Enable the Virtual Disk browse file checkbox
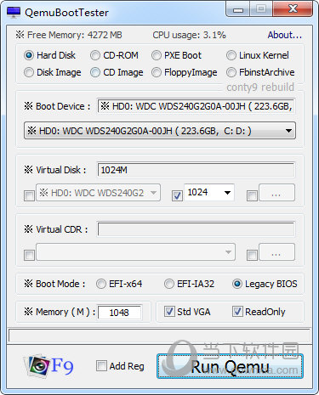Screen dimensions: 319x395 (252, 195)
